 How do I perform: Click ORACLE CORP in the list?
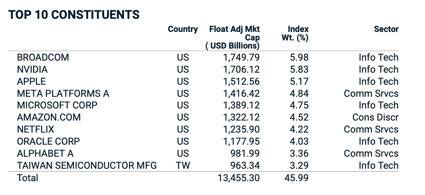[x=48, y=141]
